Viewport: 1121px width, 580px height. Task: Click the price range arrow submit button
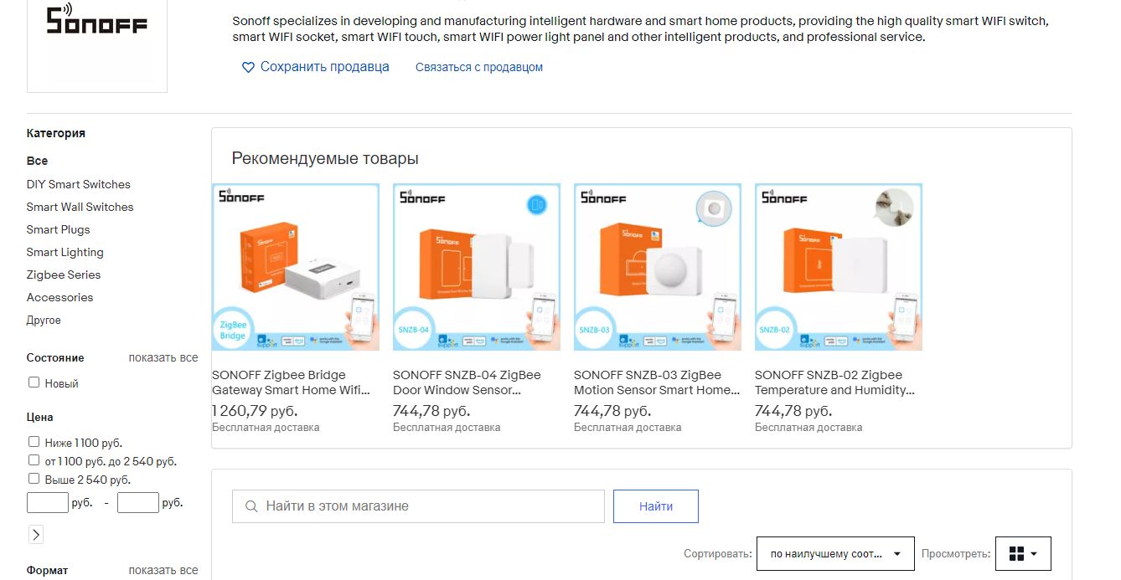click(x=36, y=535)
